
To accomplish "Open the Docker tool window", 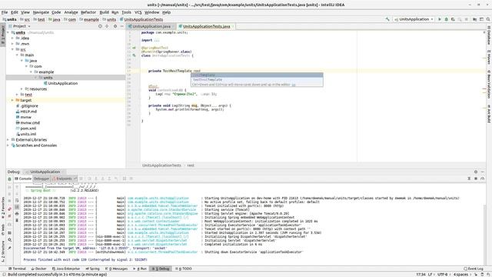I will pyautogui.click(x=38, y=269).
